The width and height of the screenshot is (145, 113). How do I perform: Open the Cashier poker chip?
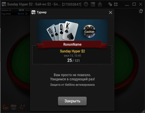[89, 31]
